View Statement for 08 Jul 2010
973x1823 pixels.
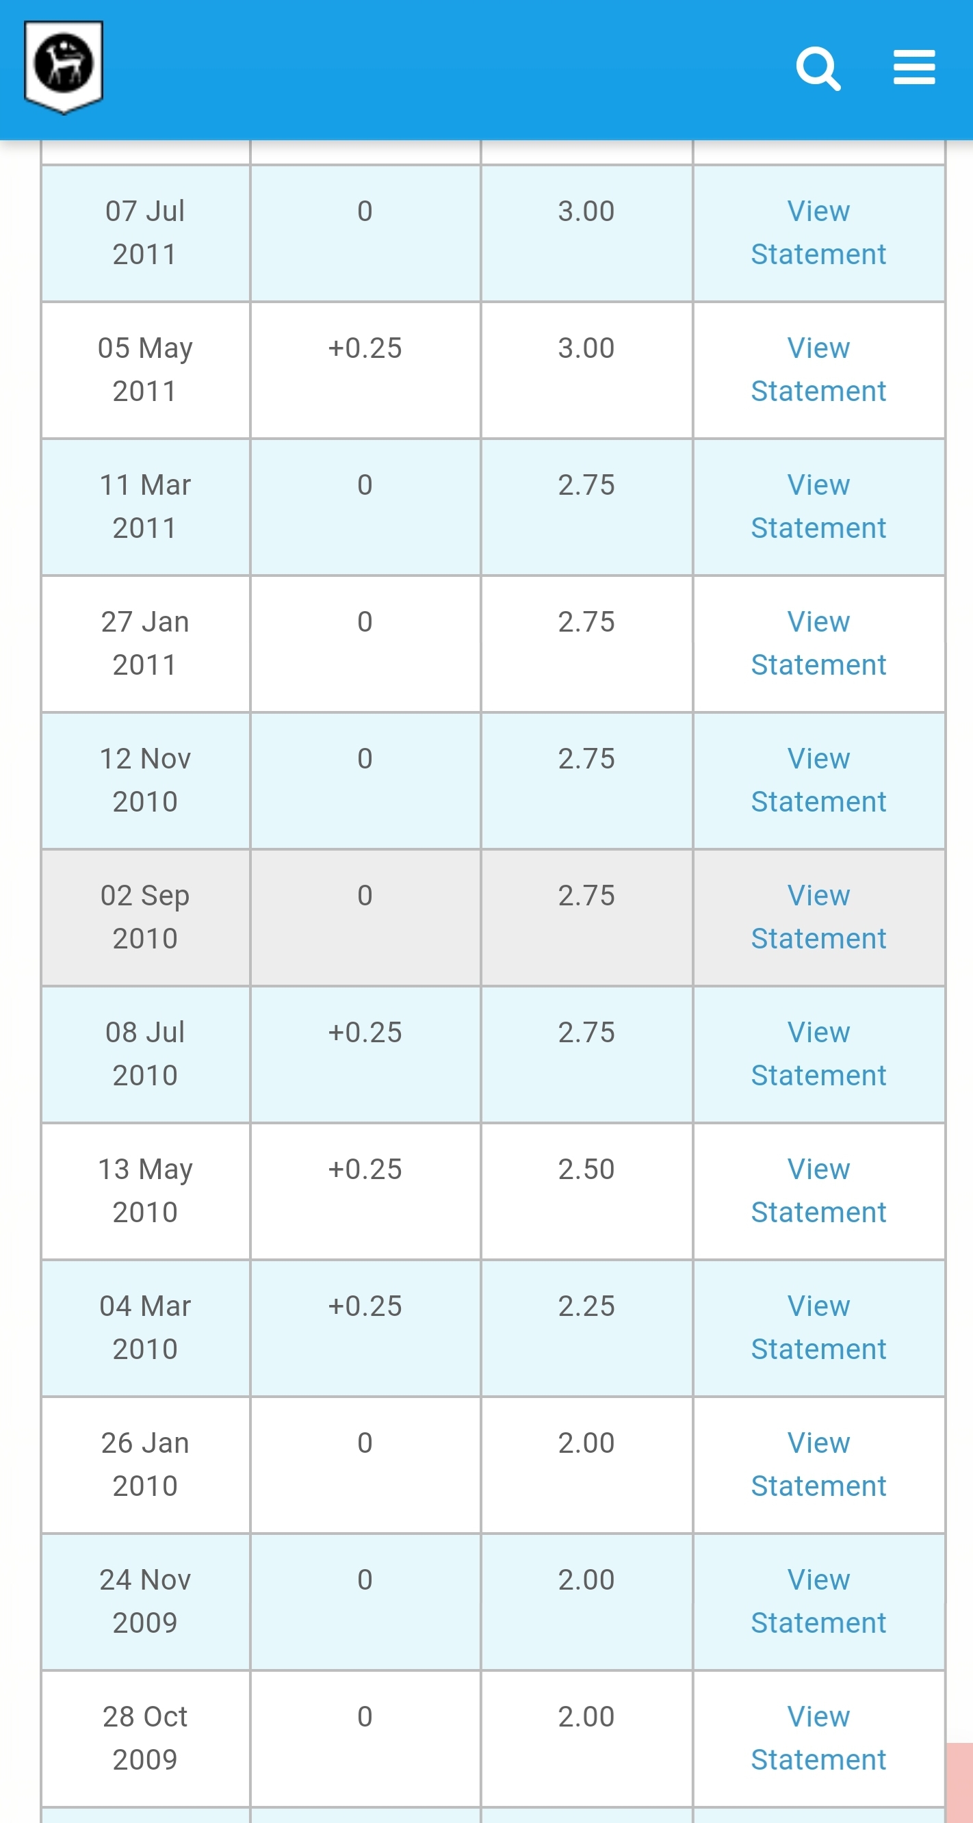[x=818, y=1054]
